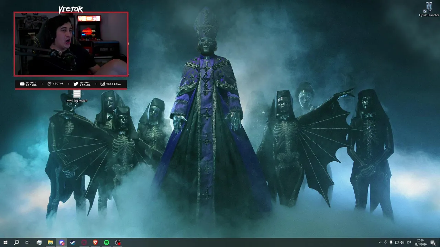Screen dimensions: 440x247
Task: Open the taskbar Search magnifier
Action: pyautogui.click(x=16, y=243)
